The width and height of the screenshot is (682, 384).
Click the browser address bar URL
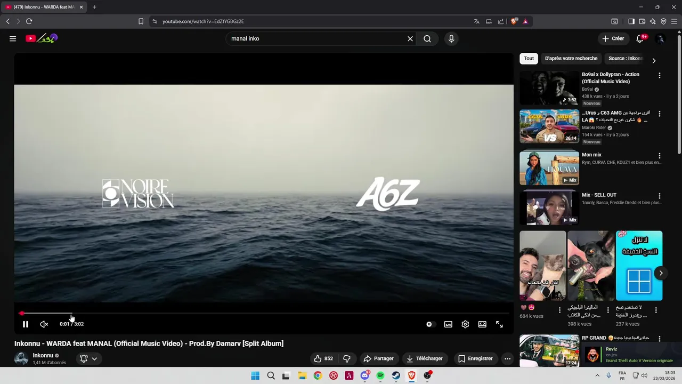[203, 21]
